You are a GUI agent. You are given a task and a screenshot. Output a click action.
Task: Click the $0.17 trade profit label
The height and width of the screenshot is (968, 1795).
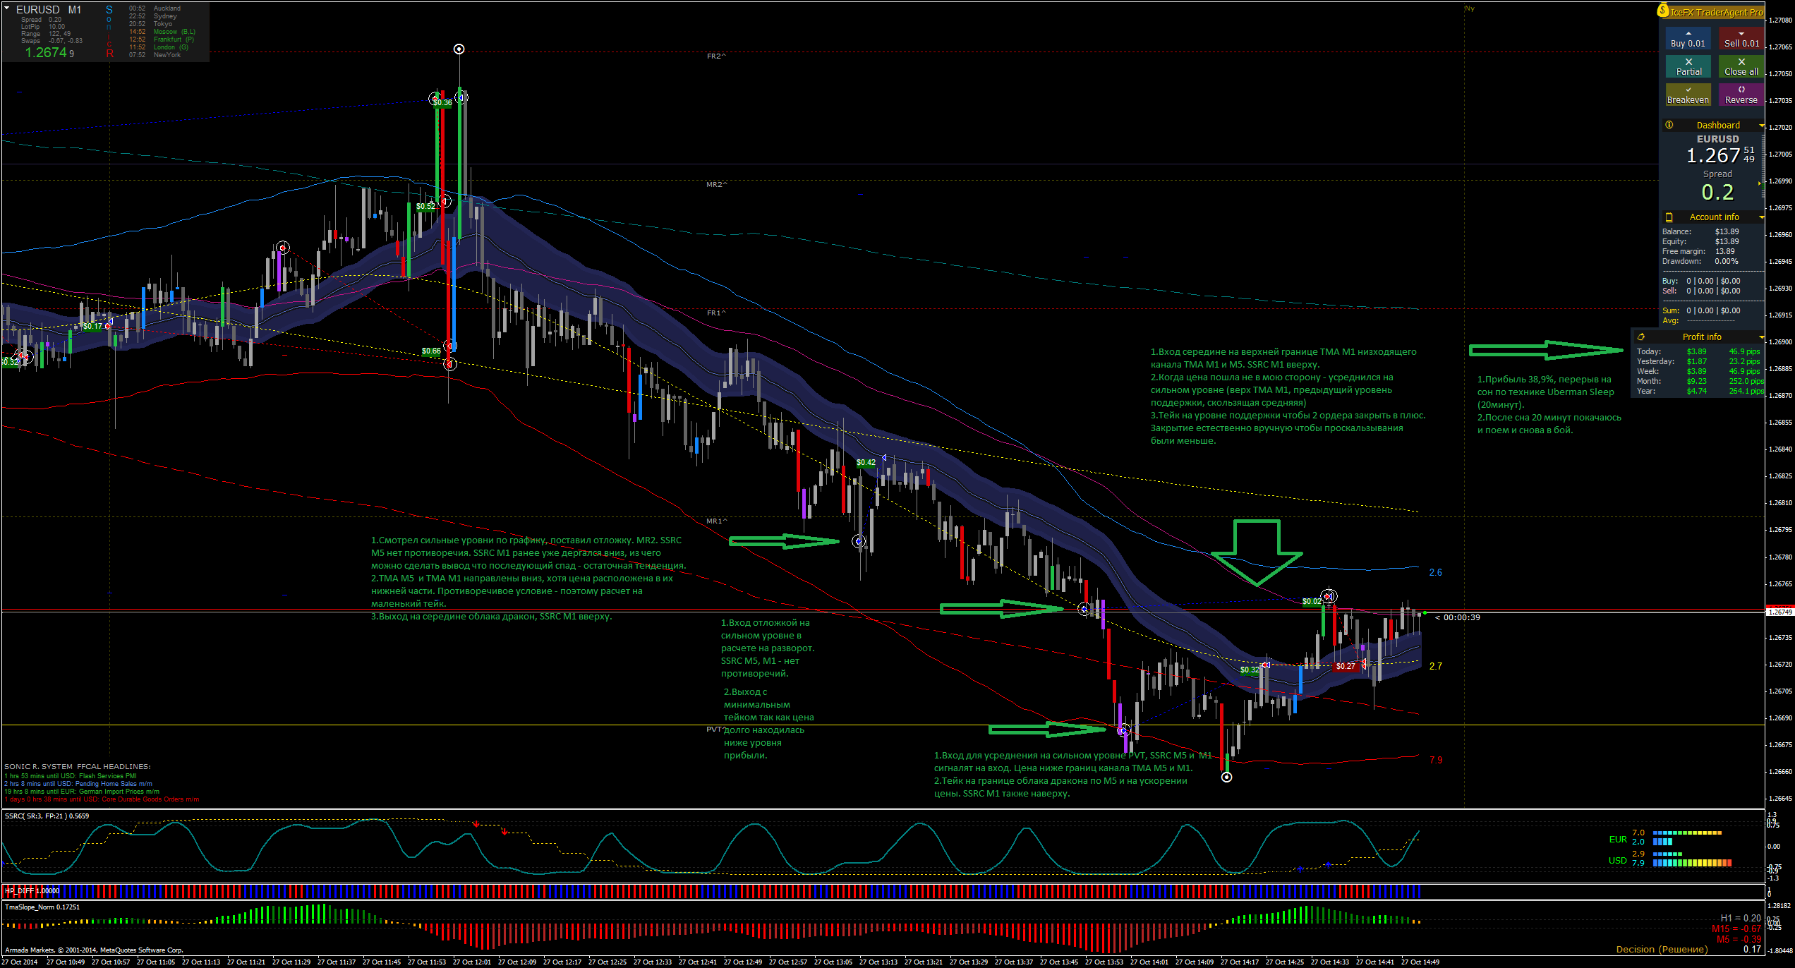92,326
